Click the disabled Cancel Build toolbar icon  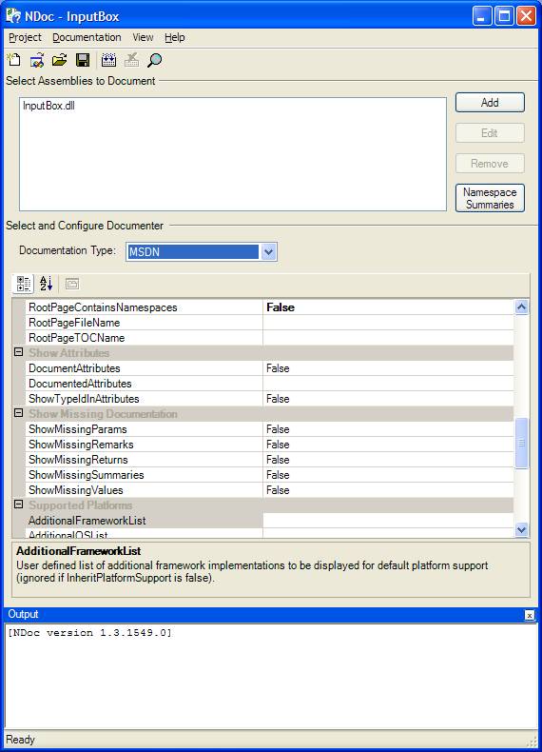(x=131, y=60)
